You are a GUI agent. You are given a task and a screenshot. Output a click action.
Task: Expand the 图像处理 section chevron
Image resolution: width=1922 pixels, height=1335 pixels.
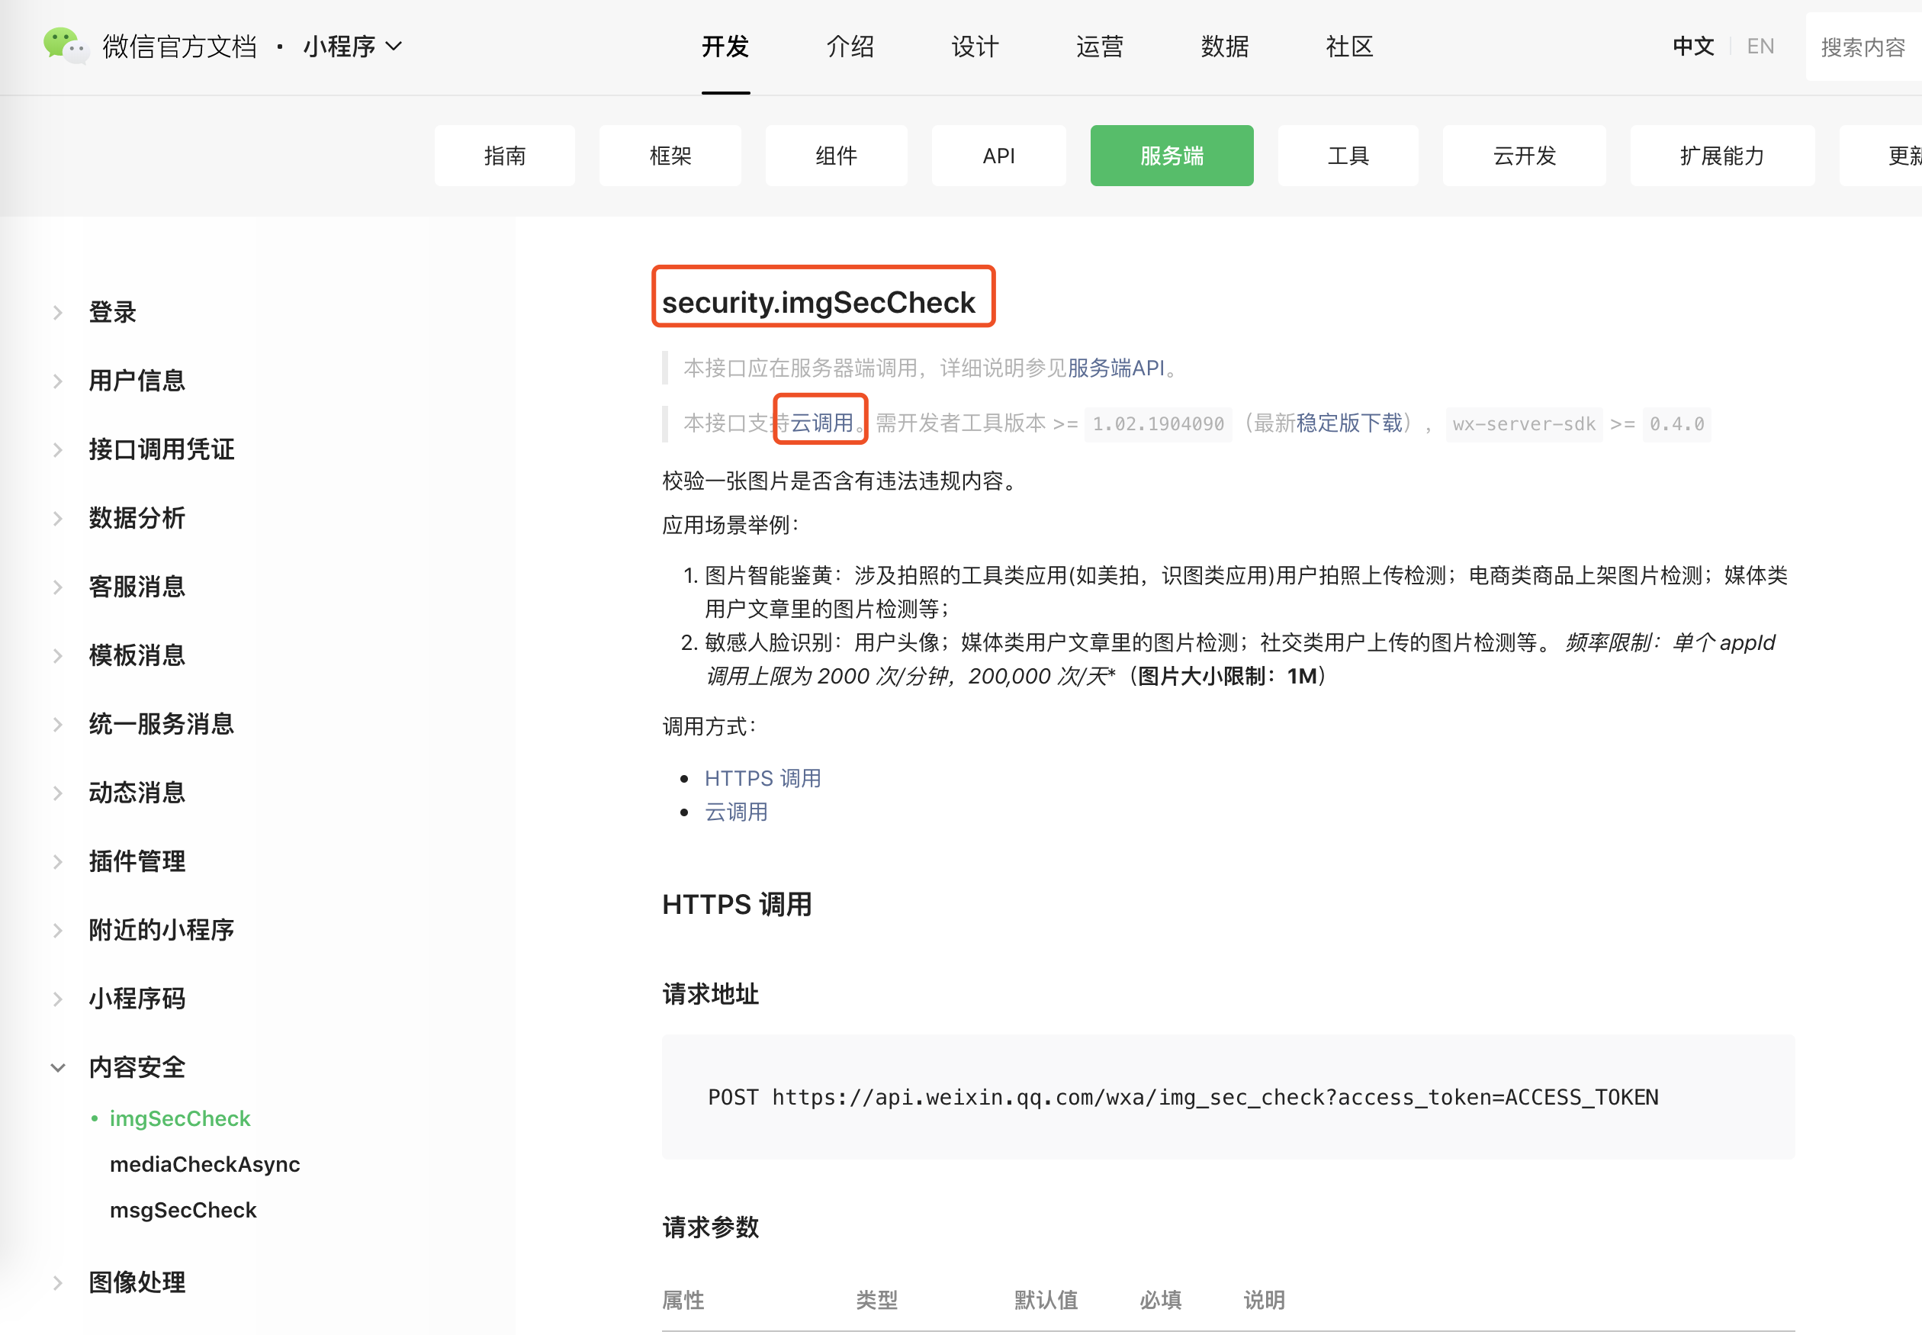58,1283
